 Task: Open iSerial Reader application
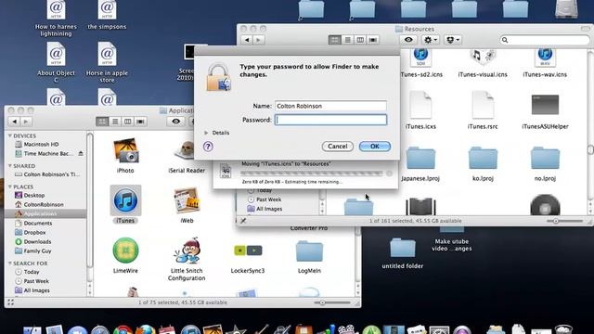coord(186,150)
